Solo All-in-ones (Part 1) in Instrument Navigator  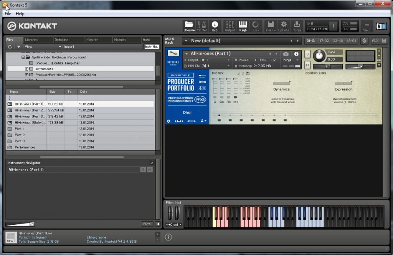coord(143,169)
